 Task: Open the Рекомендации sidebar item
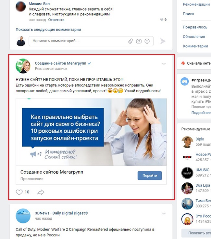click(196, 5)
